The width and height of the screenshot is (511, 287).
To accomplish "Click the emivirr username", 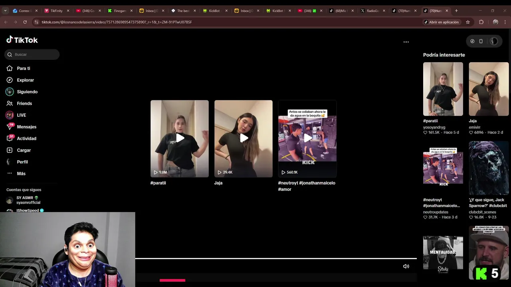I will 475,128.
